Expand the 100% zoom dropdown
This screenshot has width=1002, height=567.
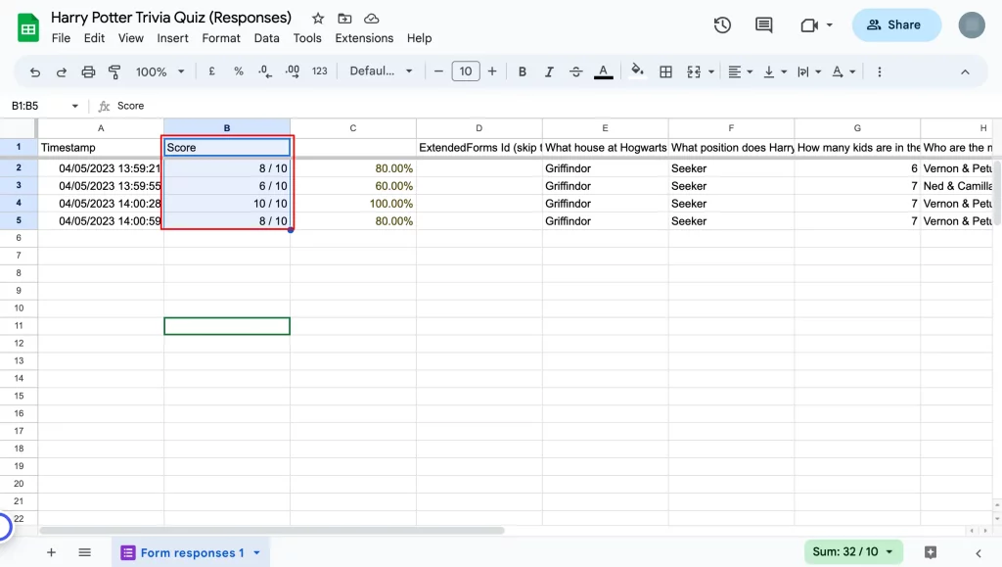pos(160,71)
